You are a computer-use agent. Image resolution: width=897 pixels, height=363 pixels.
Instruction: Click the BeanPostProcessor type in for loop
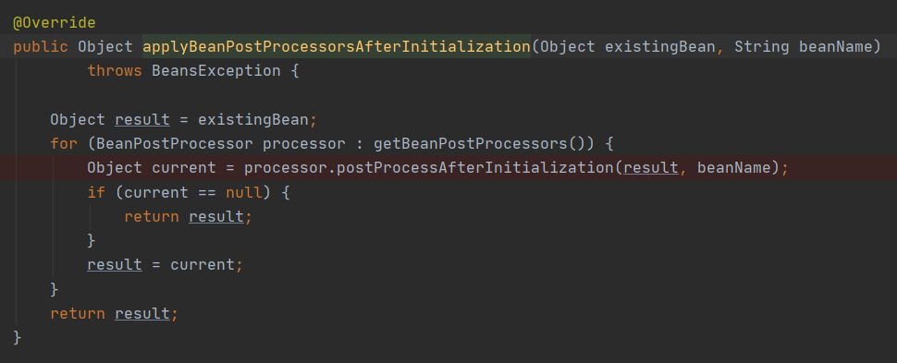click(175, 143)
